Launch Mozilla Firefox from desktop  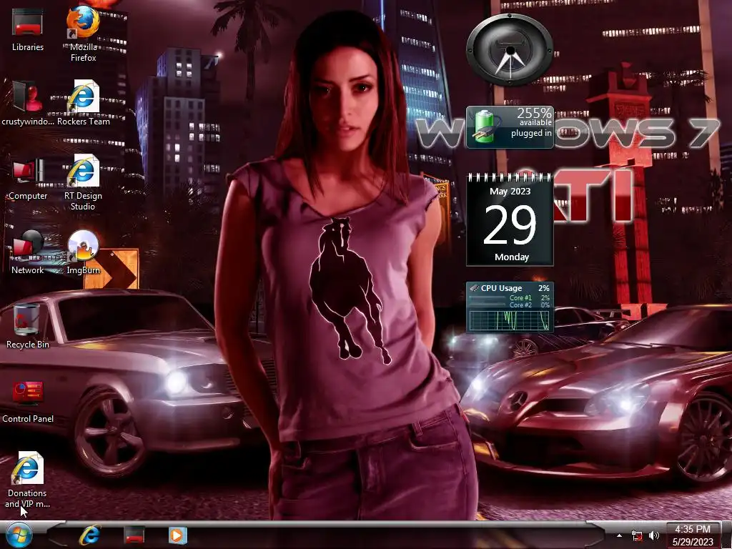pos(83,33)
